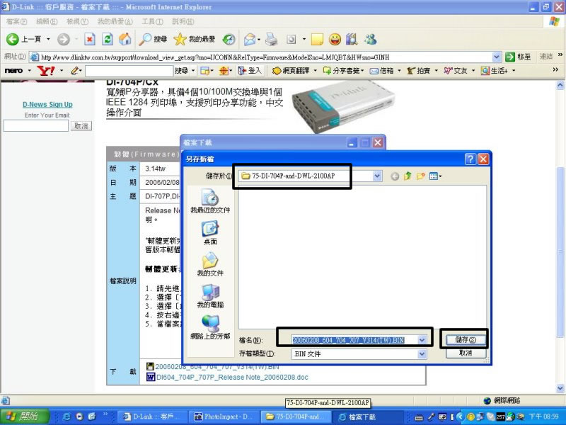Open the File menu in Internet Explorer
566x425 pixels.
[x=16, y=22]
